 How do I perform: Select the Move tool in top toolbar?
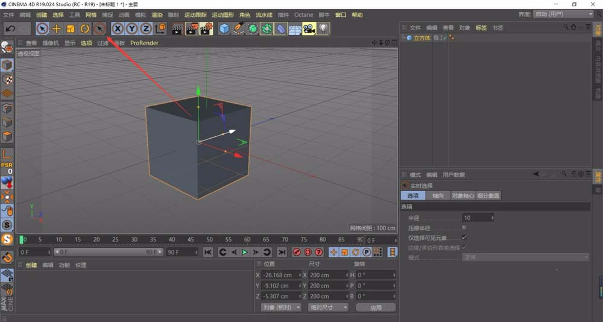click(x=57, y=28)
